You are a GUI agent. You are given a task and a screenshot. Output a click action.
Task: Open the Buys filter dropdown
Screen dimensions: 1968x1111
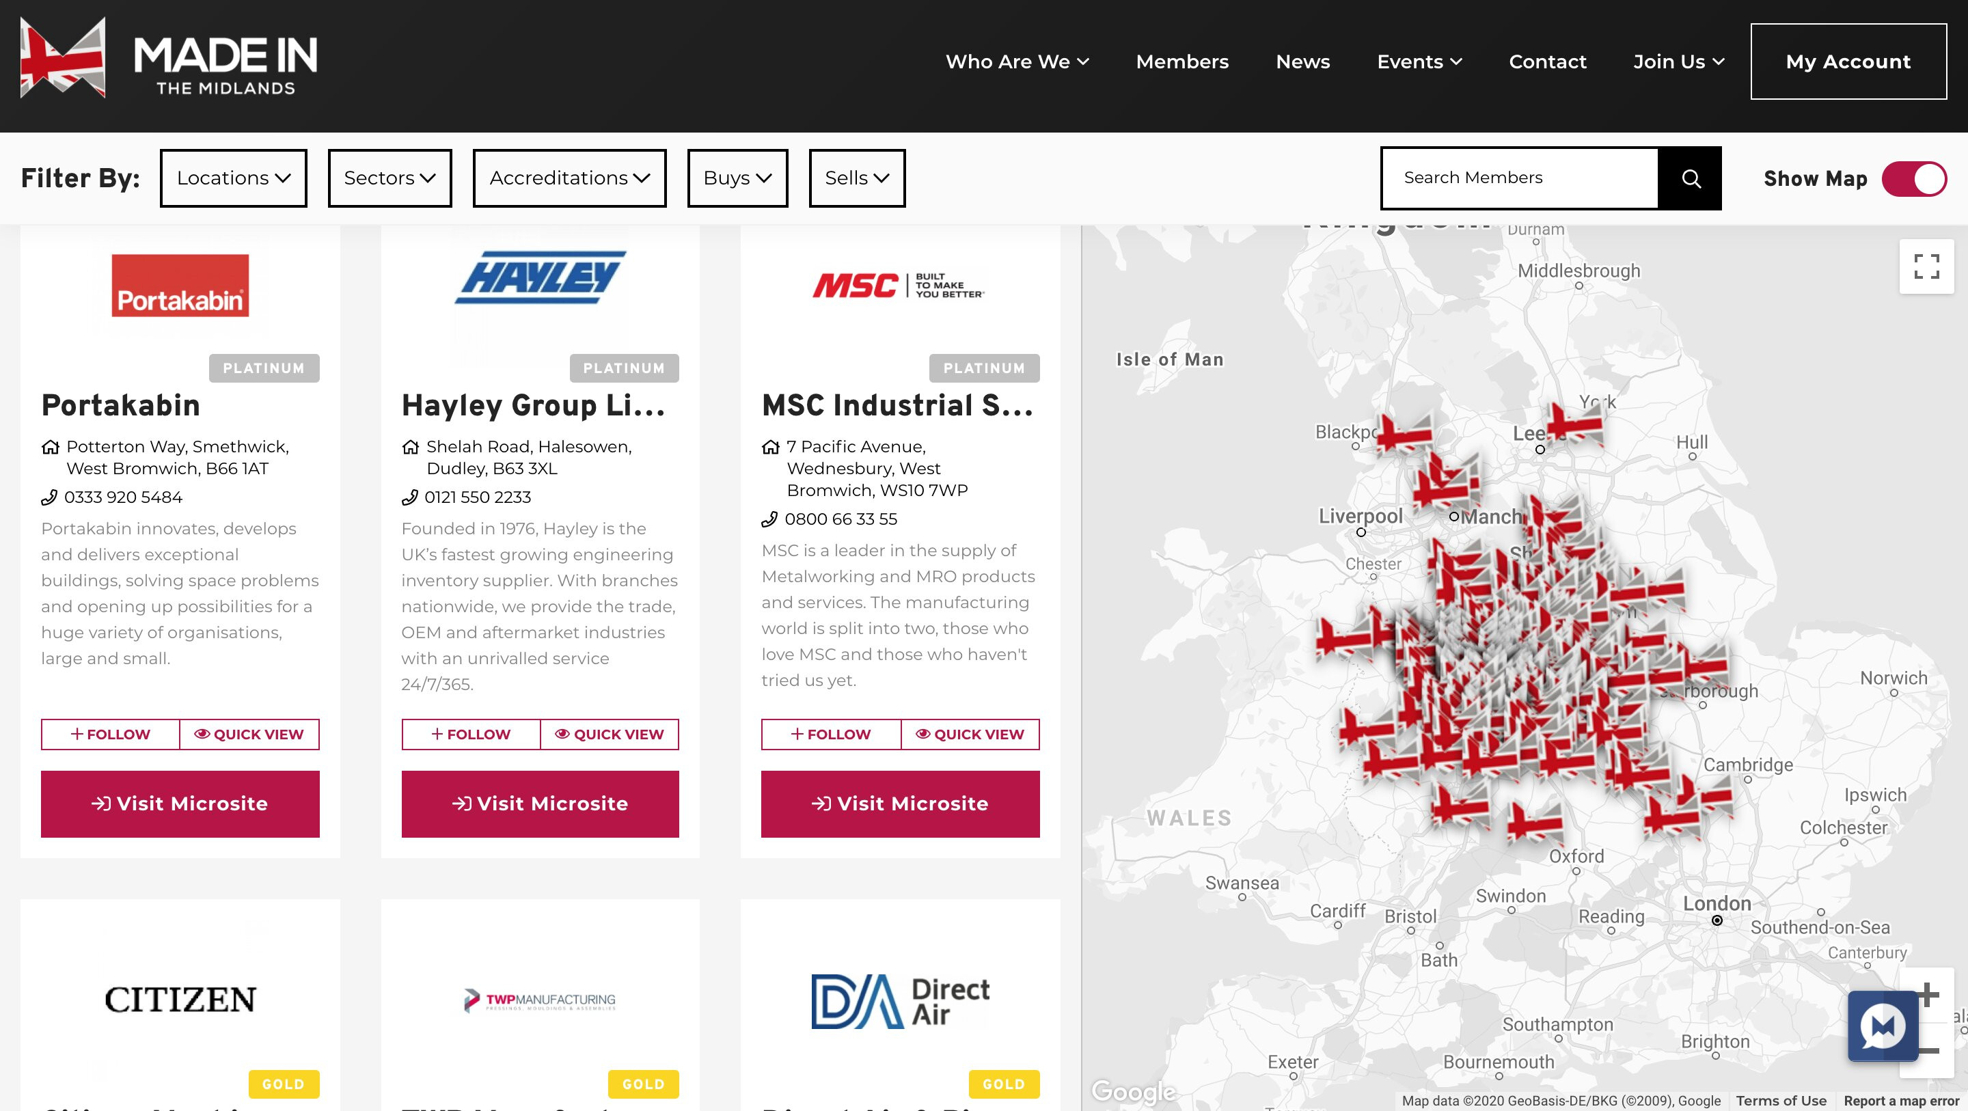click(x=737, y=178)
